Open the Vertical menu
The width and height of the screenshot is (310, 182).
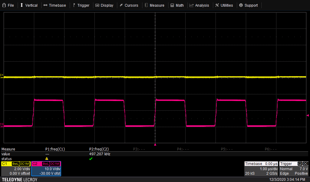pos(29,5)
